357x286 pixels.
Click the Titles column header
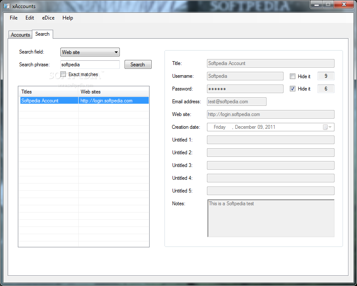(x=48, y=92)
